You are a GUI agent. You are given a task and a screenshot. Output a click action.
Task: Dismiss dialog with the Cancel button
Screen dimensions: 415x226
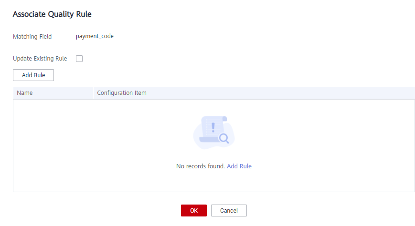pyautogui.click(x=229, y=210)
